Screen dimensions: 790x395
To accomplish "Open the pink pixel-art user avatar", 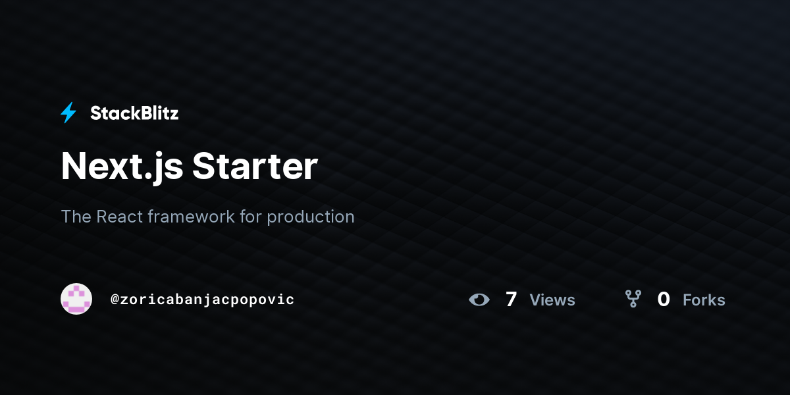I will coord(76,299).
